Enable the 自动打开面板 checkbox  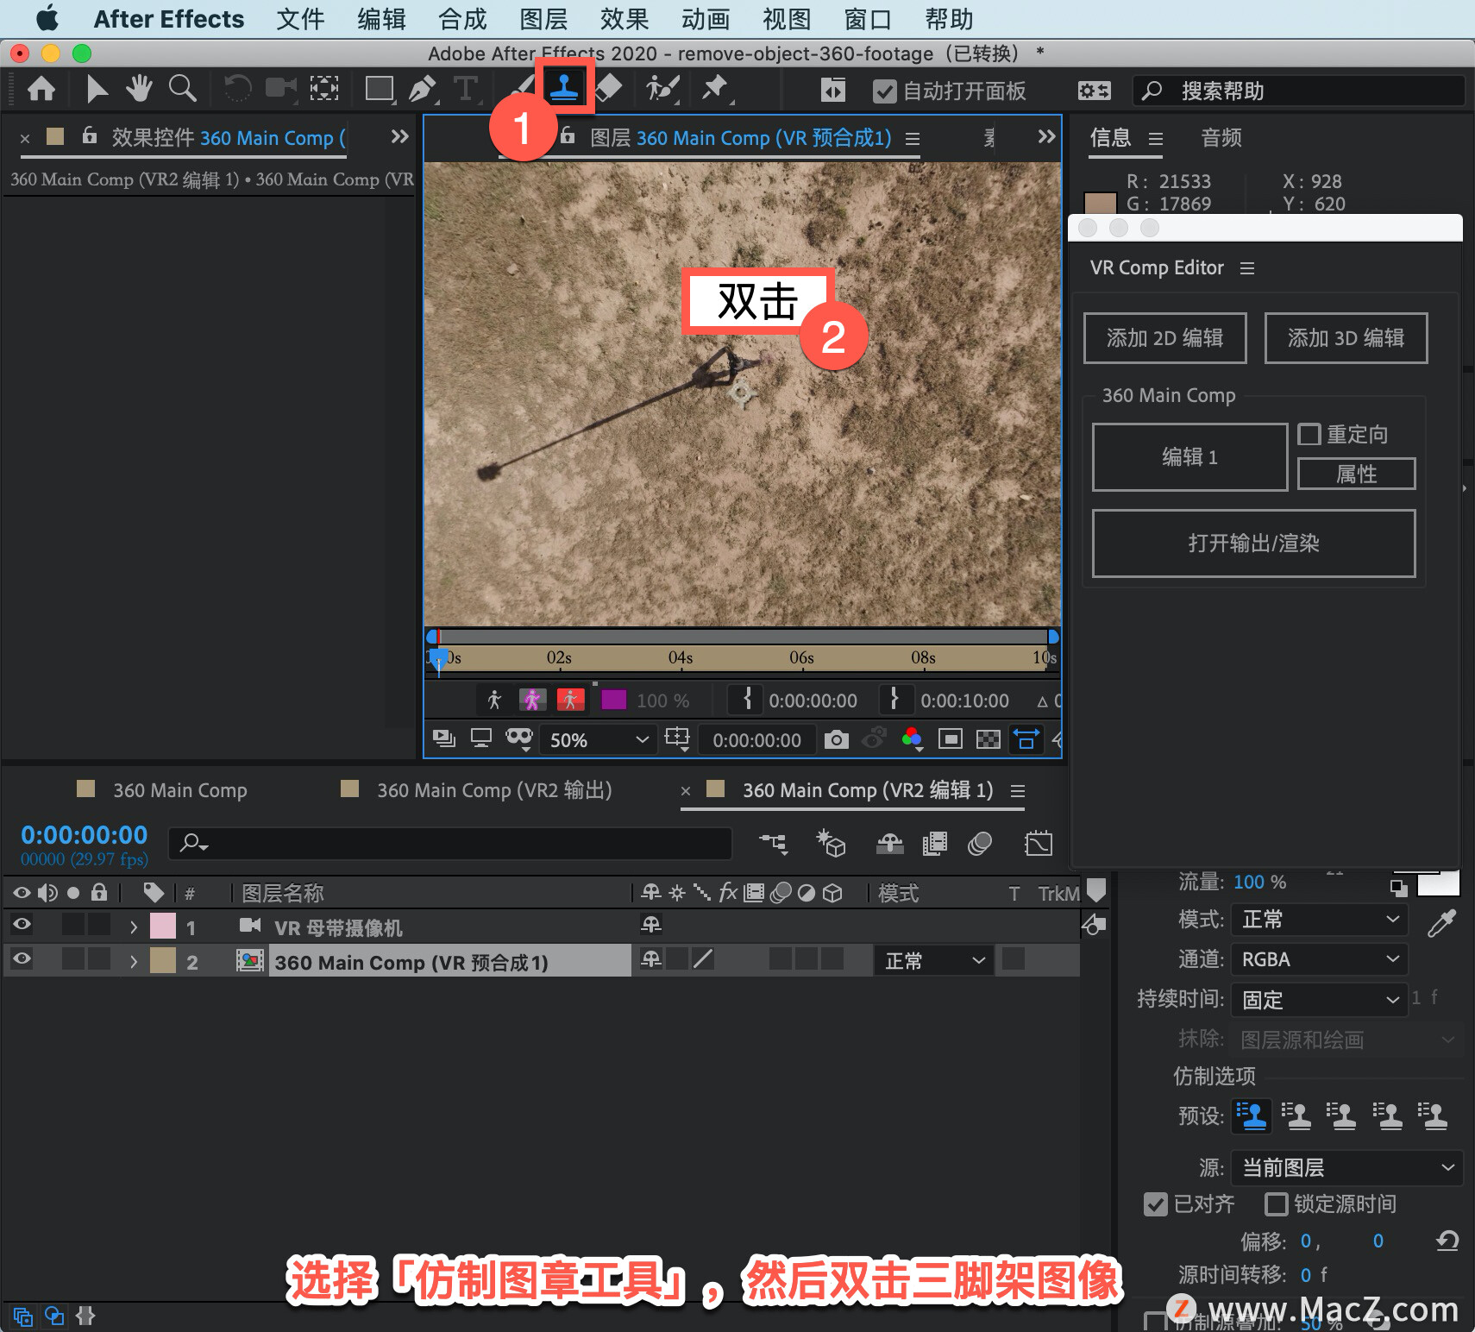[885, 91]
